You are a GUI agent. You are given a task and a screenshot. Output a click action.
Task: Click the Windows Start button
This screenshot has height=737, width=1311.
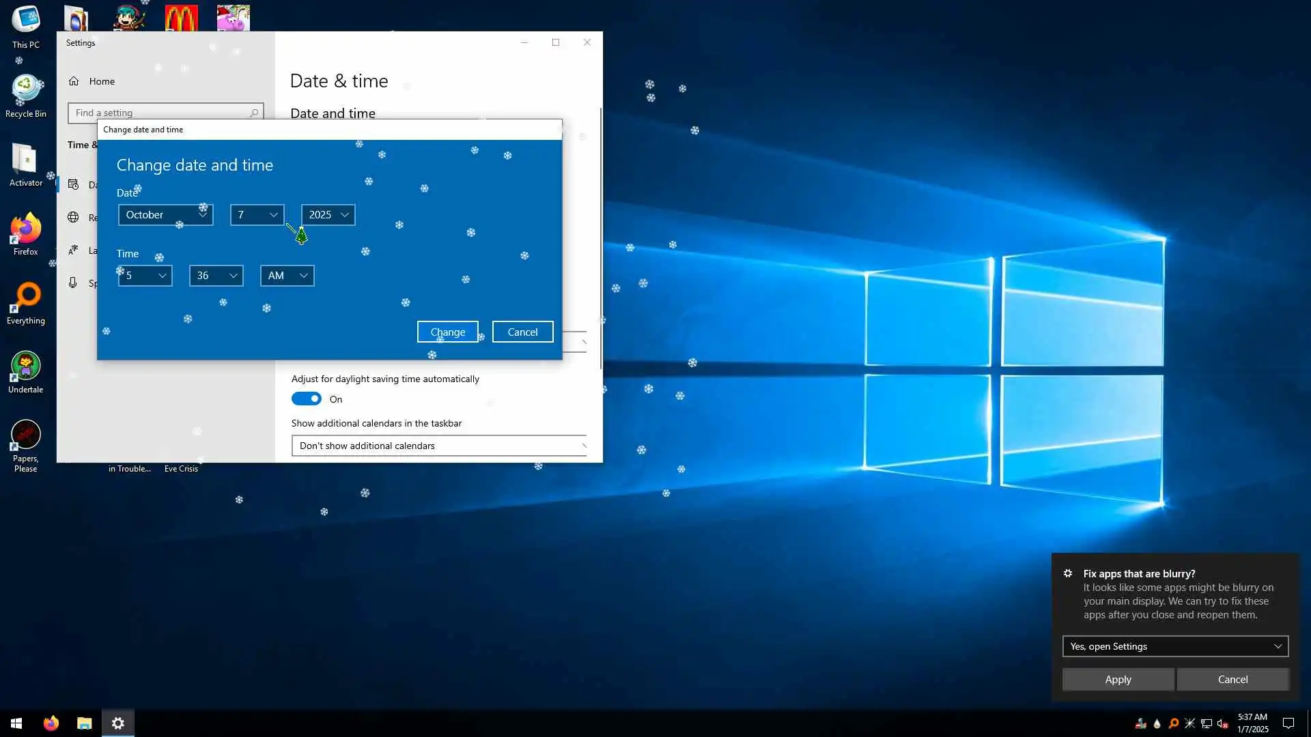(x=16, y=723)
